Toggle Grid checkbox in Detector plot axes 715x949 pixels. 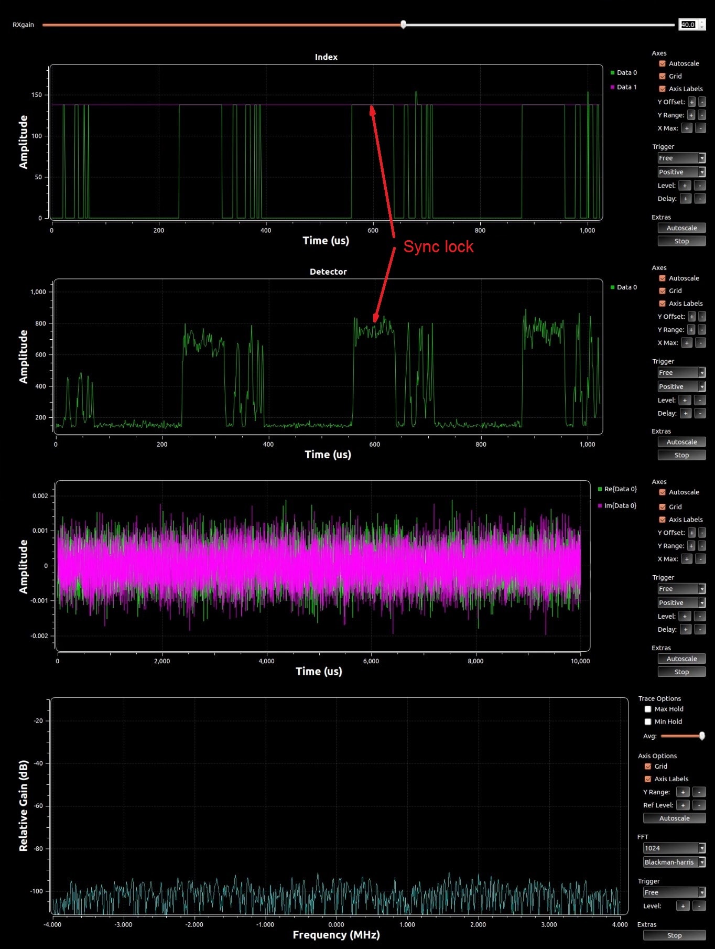point(662,291)
